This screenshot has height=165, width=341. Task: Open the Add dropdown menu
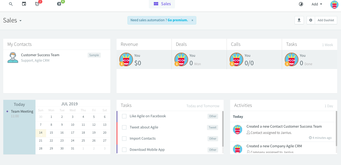click(x=317, y=4)
